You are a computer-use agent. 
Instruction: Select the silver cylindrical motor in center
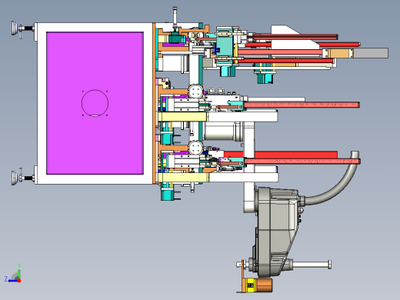click(223, 132)
